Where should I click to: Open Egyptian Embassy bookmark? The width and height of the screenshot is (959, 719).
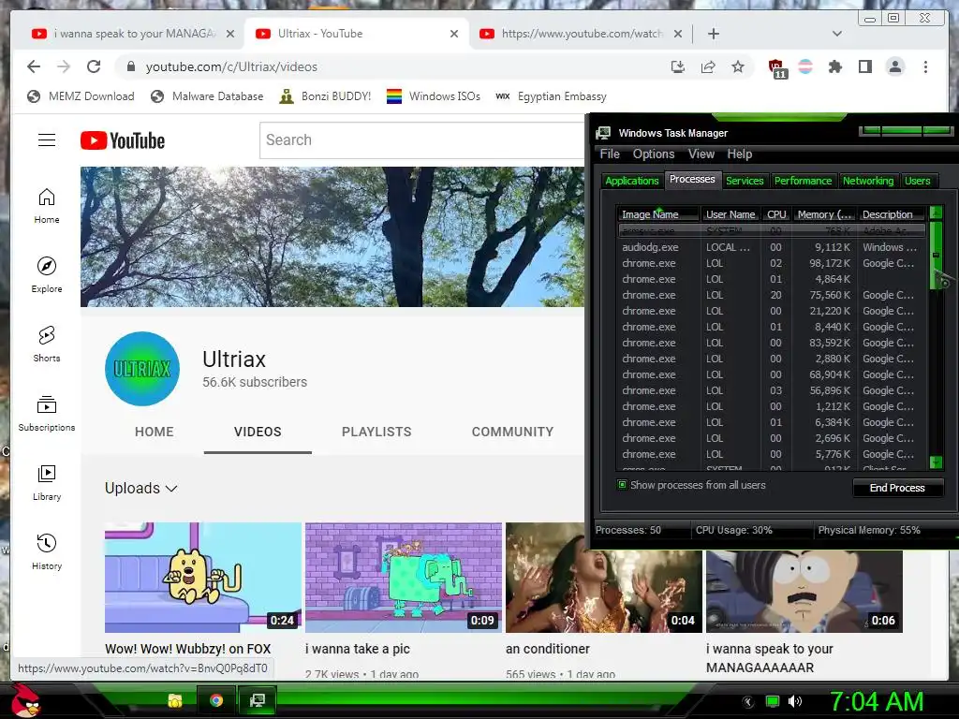click(551, 96)
